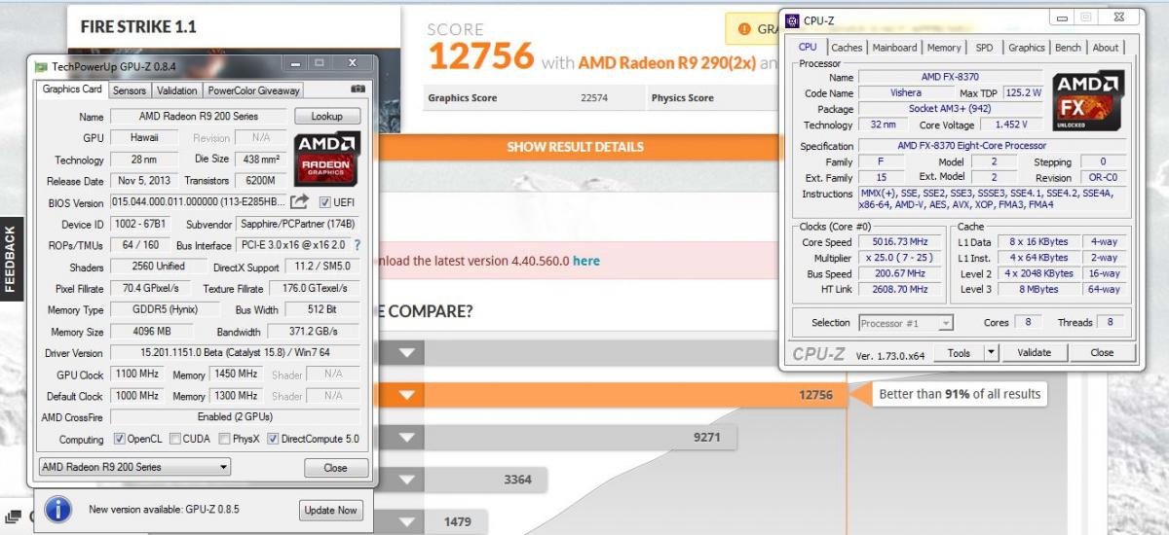Click SHOW RESULT DETAILS orange button

[575, 147]
